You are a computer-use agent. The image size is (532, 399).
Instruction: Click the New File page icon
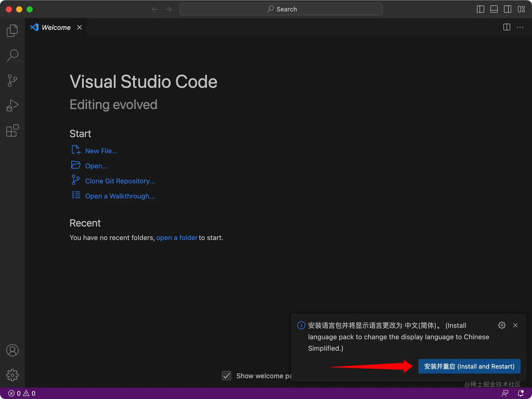(76, 150)
